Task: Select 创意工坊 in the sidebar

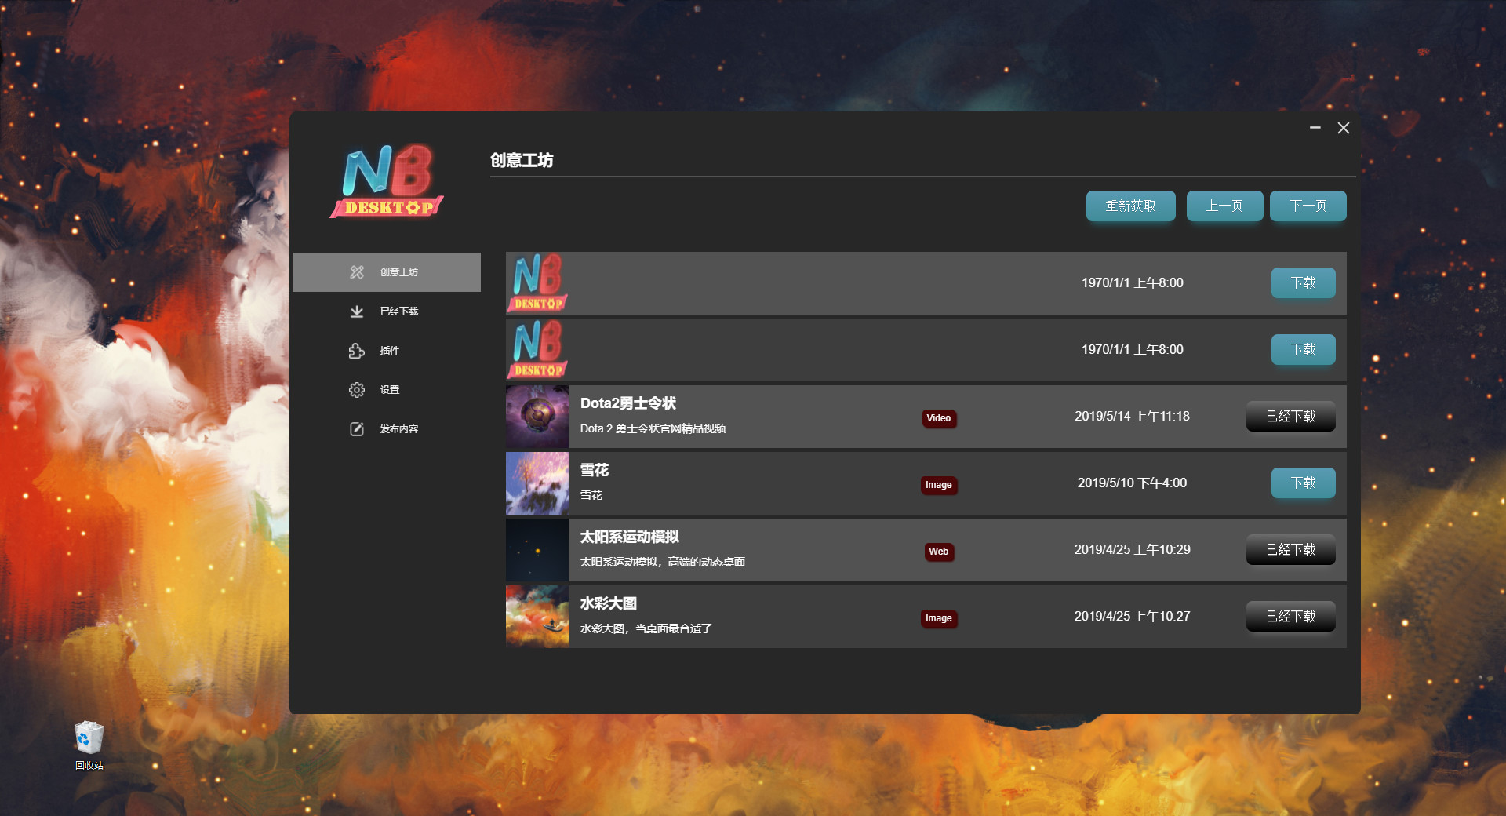Action: [x=398, y=272]
